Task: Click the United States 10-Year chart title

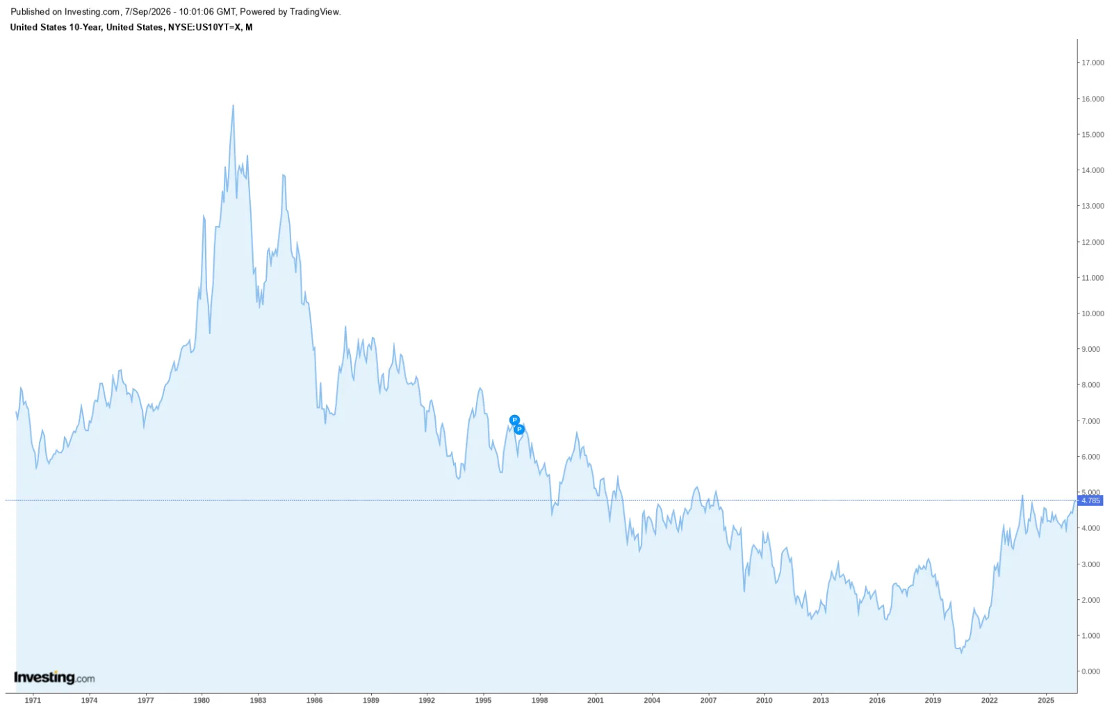Action: 131,27
